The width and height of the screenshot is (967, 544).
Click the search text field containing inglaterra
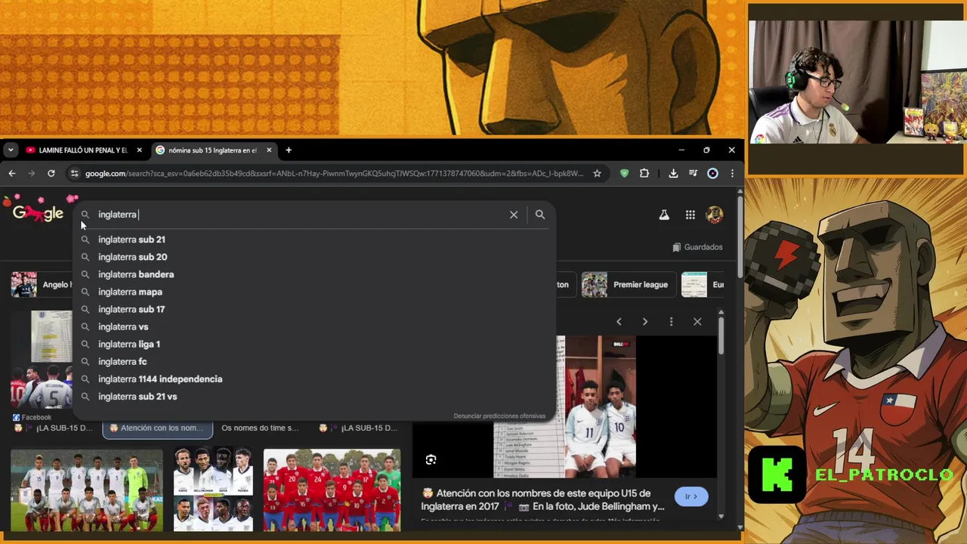pos(302,215)
